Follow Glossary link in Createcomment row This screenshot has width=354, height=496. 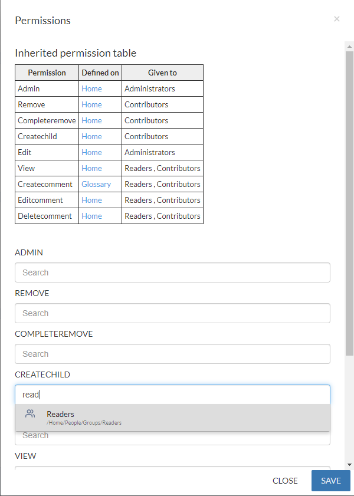(96, 184)
